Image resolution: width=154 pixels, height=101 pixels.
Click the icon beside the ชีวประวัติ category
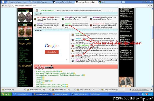point(63,19)
